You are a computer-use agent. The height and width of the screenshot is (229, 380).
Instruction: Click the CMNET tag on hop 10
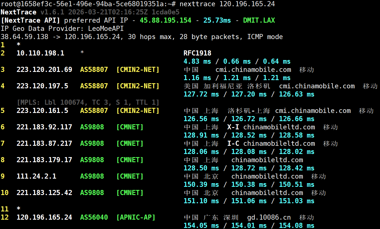pyautogui.click(x=130, y=193)
